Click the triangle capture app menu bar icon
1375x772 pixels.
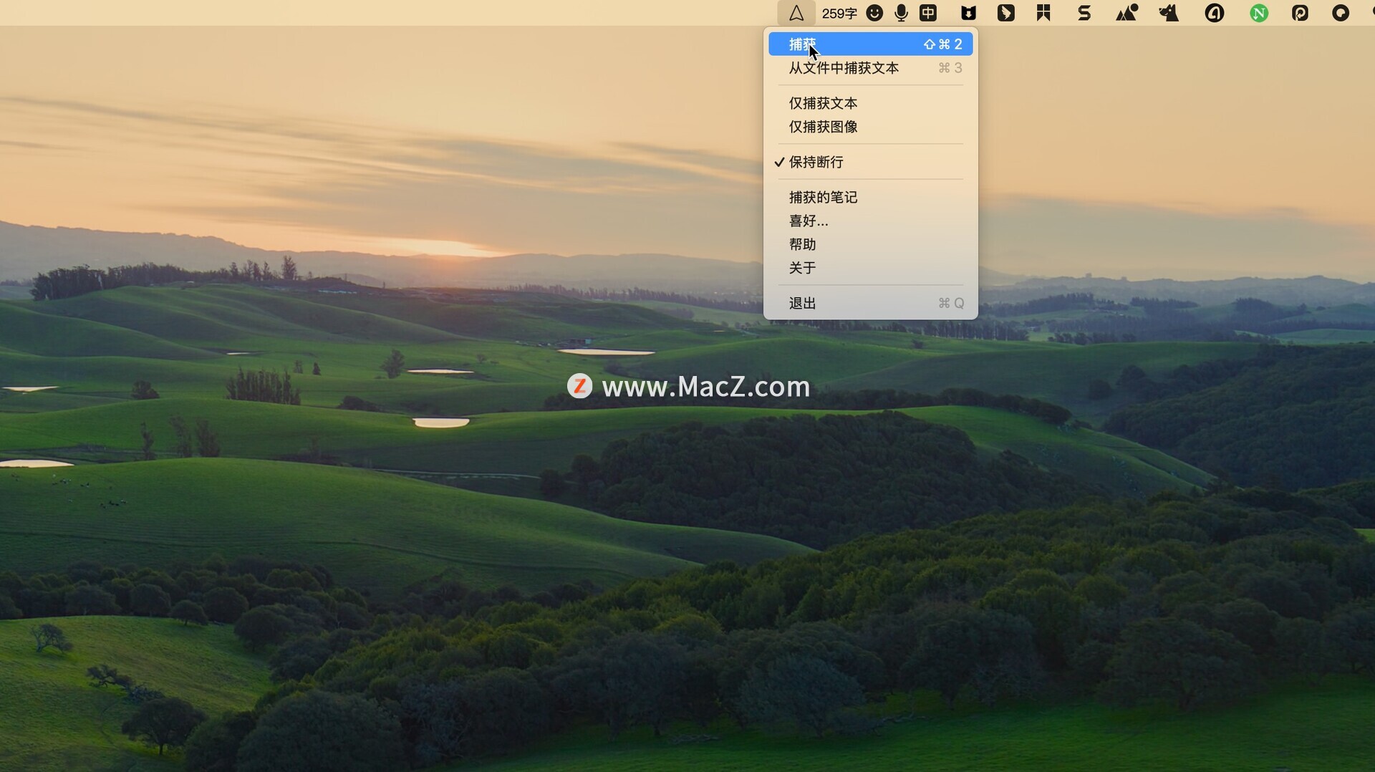[x=796, y=13]
